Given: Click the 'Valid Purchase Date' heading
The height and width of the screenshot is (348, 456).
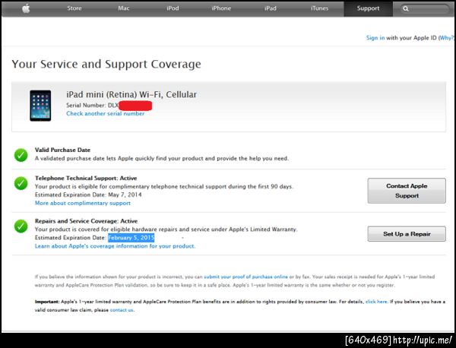Looking at the screenshot, I should click(62, 150).
